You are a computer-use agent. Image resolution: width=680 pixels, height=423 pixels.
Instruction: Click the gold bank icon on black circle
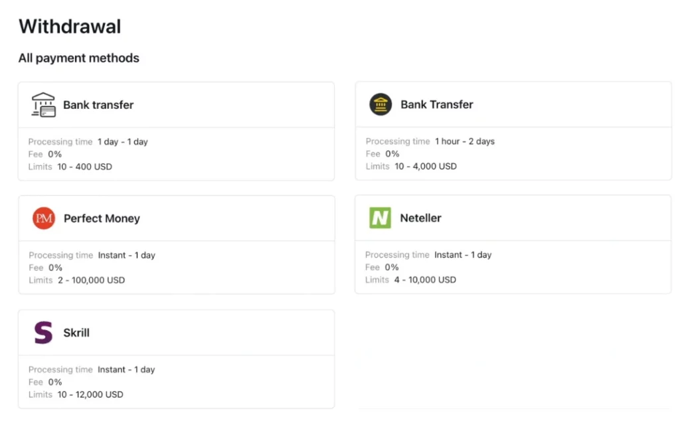[x=381, y=105]
